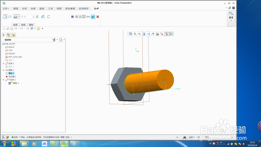This screenshot has height=147, width=261.
Task: Open depth value dropdown arrow
Action: [33, 17]
